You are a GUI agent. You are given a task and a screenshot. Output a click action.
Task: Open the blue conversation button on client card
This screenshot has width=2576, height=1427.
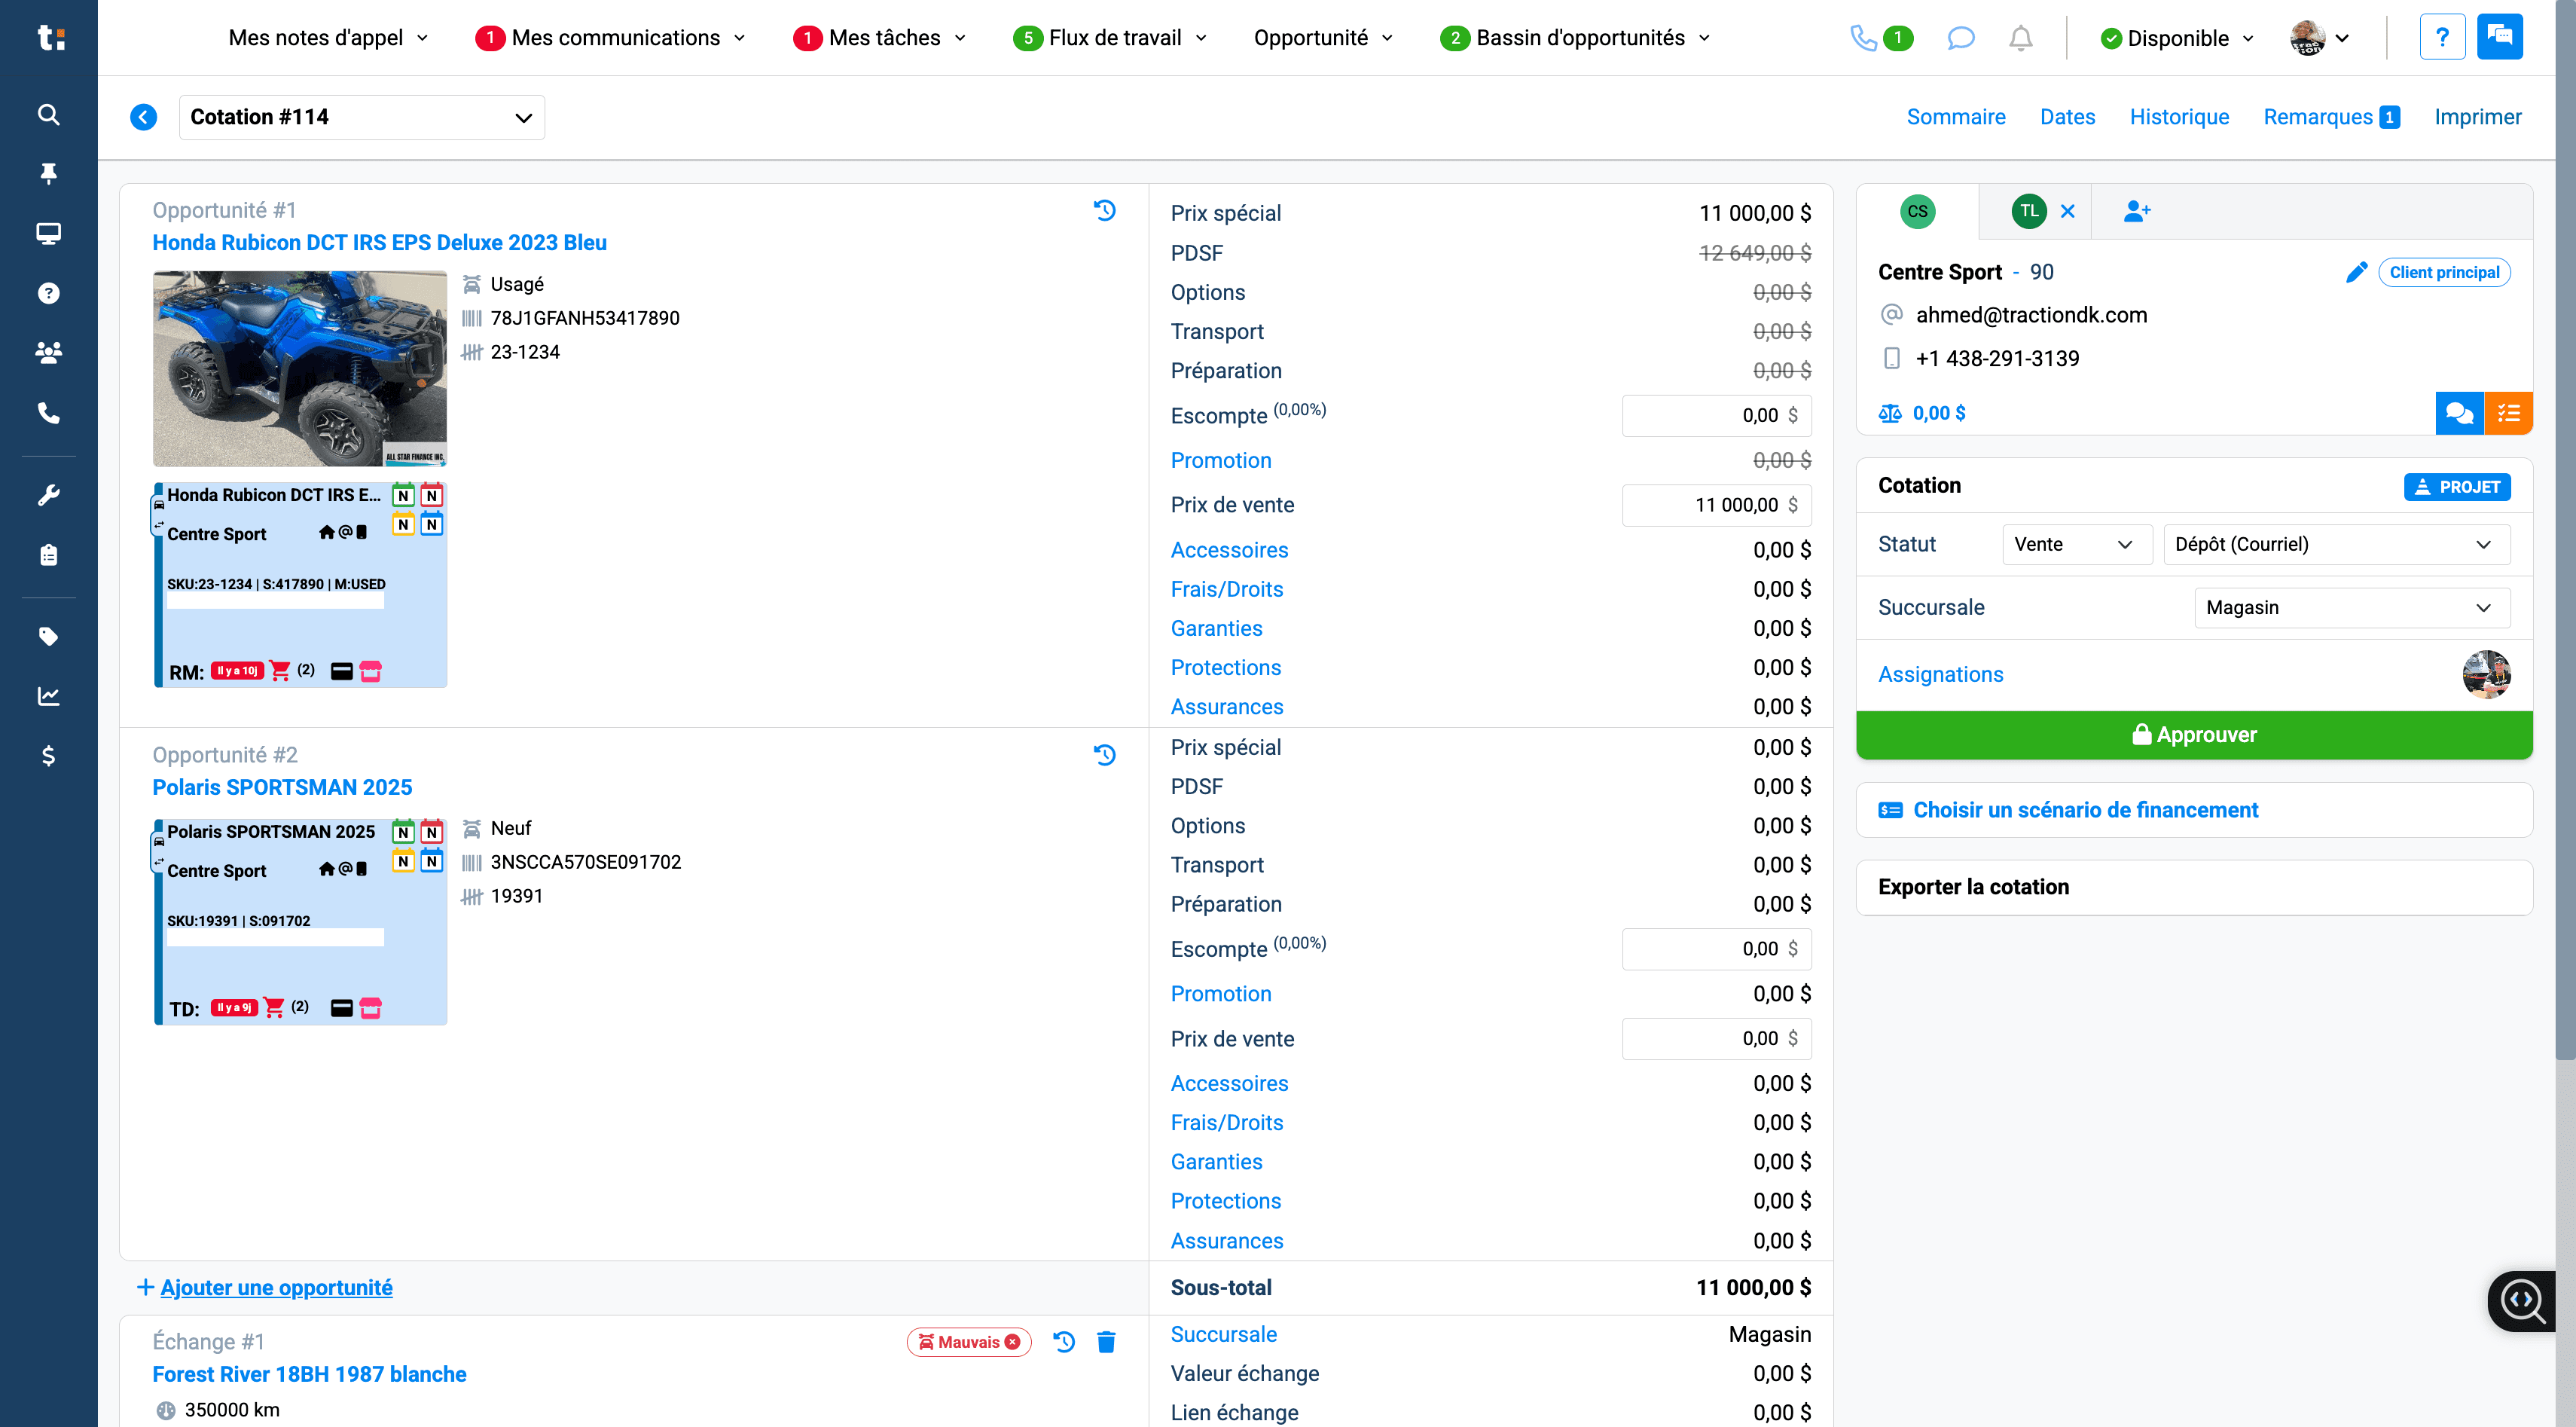[x=2460, y=413]
